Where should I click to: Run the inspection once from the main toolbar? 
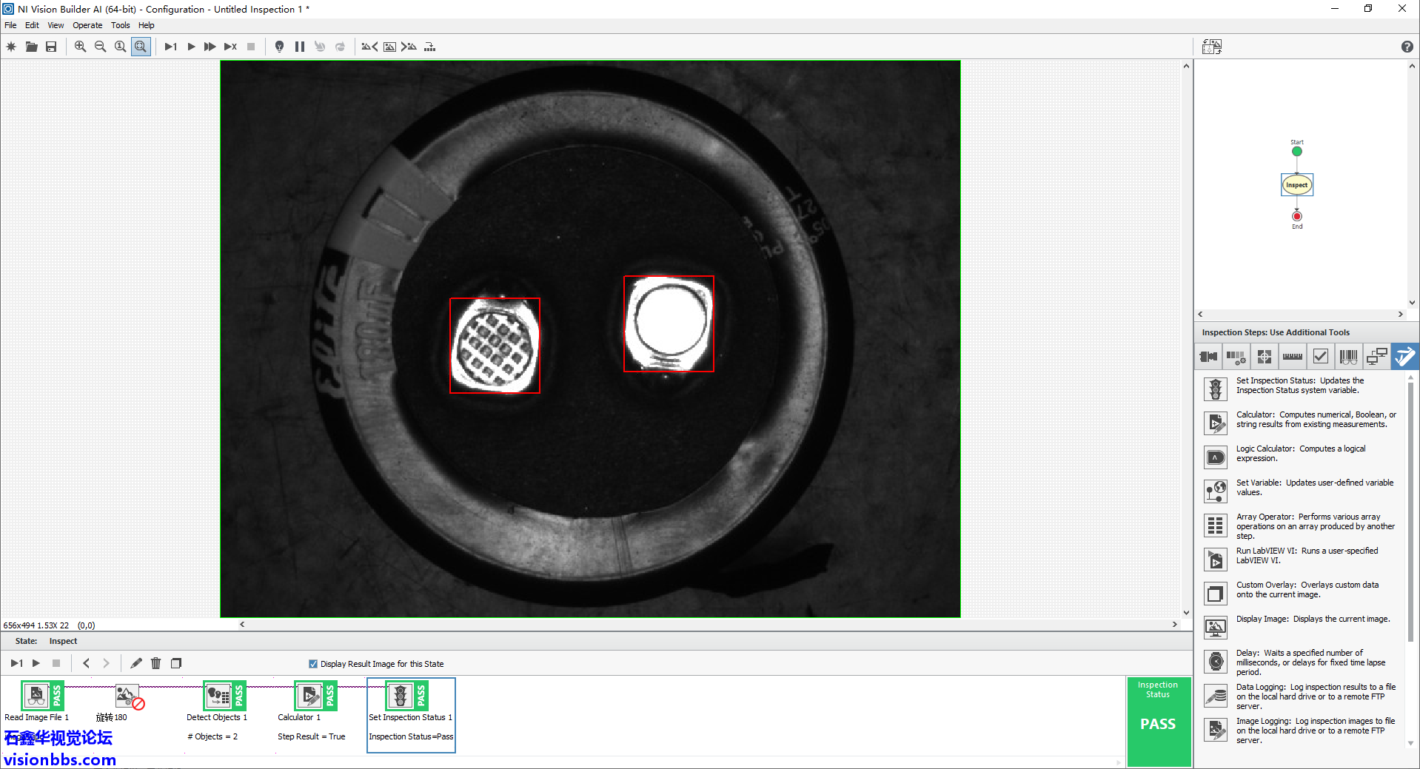(170, 47)
